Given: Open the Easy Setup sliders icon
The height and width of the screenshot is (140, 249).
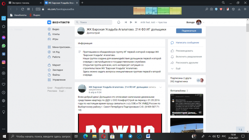Looking at the screenshot, I should tap(245, 9).
